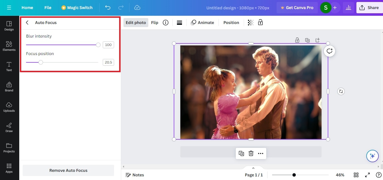Open the Uploads panel
This screenshot has width=383, height=180.
pos(9,107)
